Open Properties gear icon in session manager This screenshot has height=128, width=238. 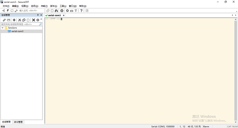click(38, 20)
